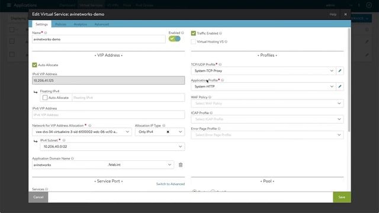Image resolution: width=379 pixels, height=213 pixels.
Task: Open the TCP/UDP Profile dropdown
Action: [x=332, y=71]
